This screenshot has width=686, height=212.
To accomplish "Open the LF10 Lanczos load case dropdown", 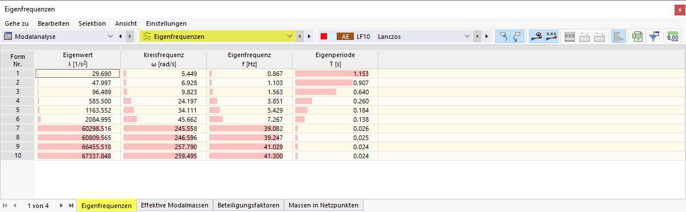I will (467, 37).
